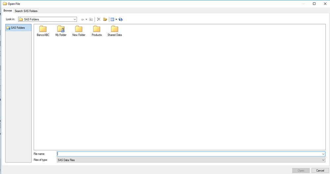Click the Open File title folder icon
This screenshot has height=174, width=330.
5,4
